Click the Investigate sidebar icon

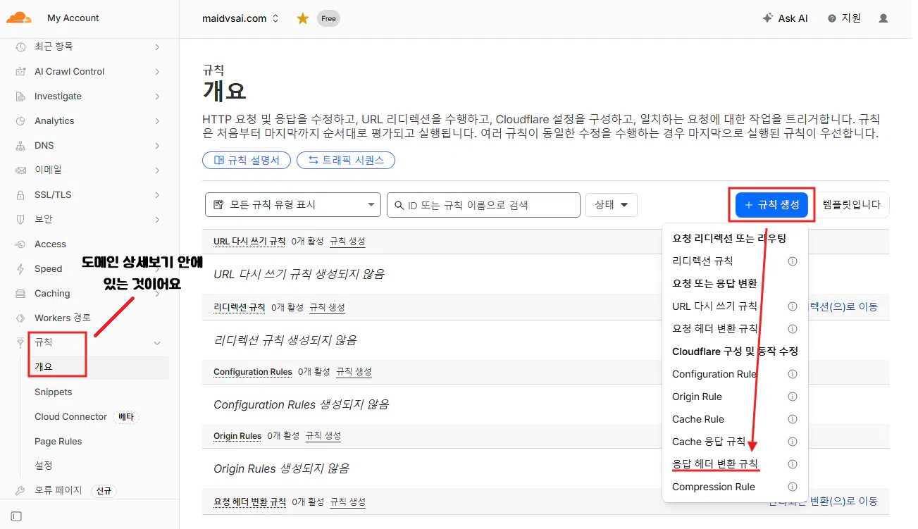tap(20, 96)
